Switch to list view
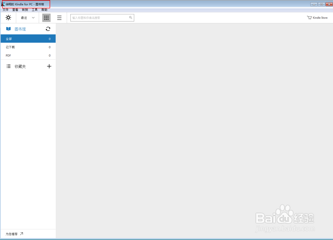Screen dimensions: 333x240 pos(59,18)
